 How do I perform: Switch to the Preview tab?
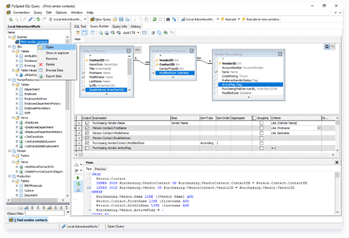[101, 169]
